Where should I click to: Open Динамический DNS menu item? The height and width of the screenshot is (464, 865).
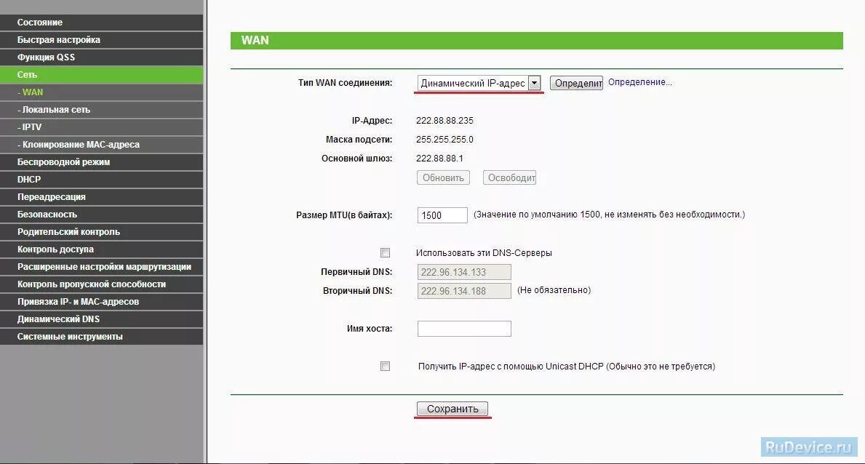coord(102,319)
